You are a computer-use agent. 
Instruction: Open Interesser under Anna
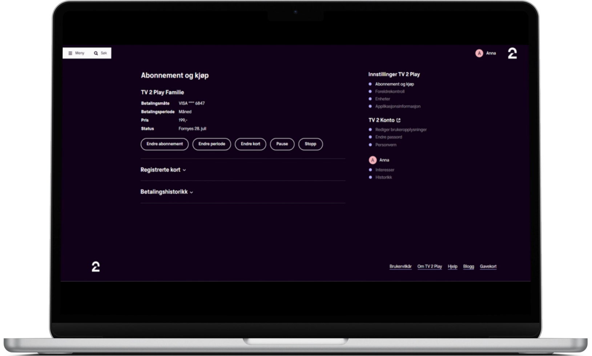pyautogui.click(x=384, y=170)
